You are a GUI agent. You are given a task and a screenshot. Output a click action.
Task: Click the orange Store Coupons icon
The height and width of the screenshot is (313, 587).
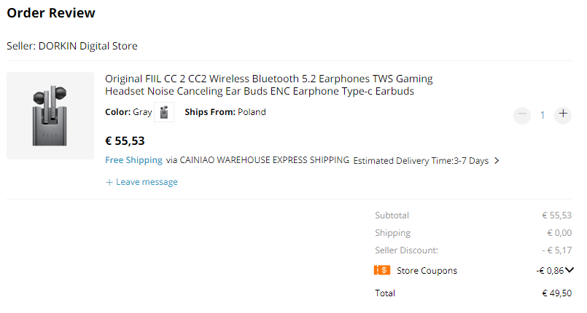[x=382, y=270]
